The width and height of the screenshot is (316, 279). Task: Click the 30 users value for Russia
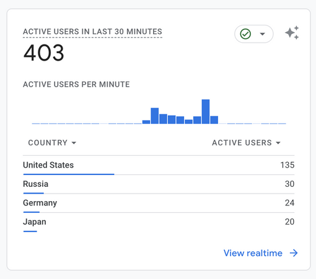[289, 184]
